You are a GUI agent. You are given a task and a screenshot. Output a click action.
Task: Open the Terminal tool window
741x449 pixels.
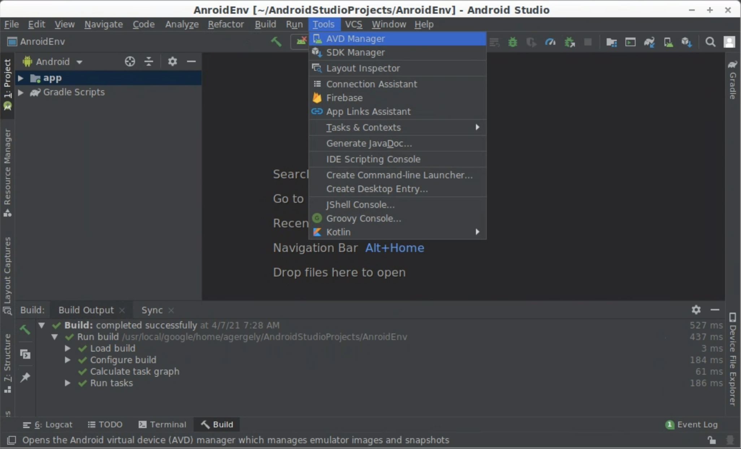(162, 424)
